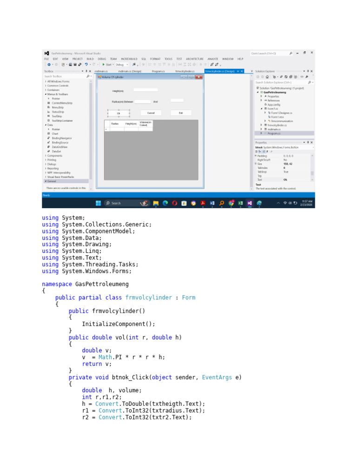The width and height of the screenshot is (357, 476).
Task: Open Google Chrome from the taskbar
Action: pyautogui.click(x=231, y=203)
